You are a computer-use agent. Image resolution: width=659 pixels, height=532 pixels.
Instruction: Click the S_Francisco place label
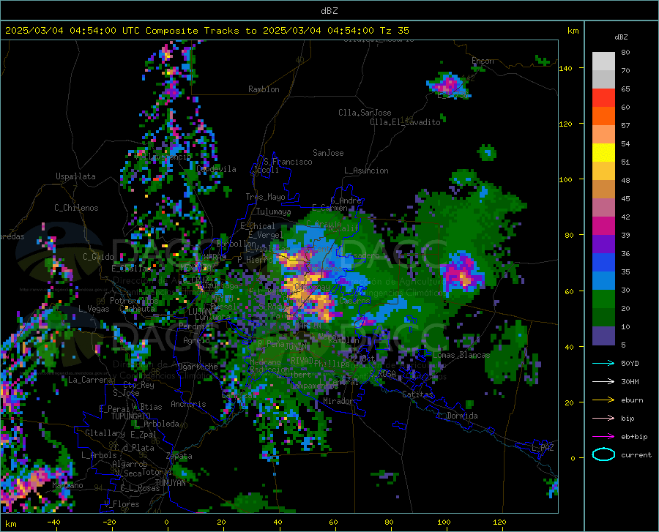(288, 162)
